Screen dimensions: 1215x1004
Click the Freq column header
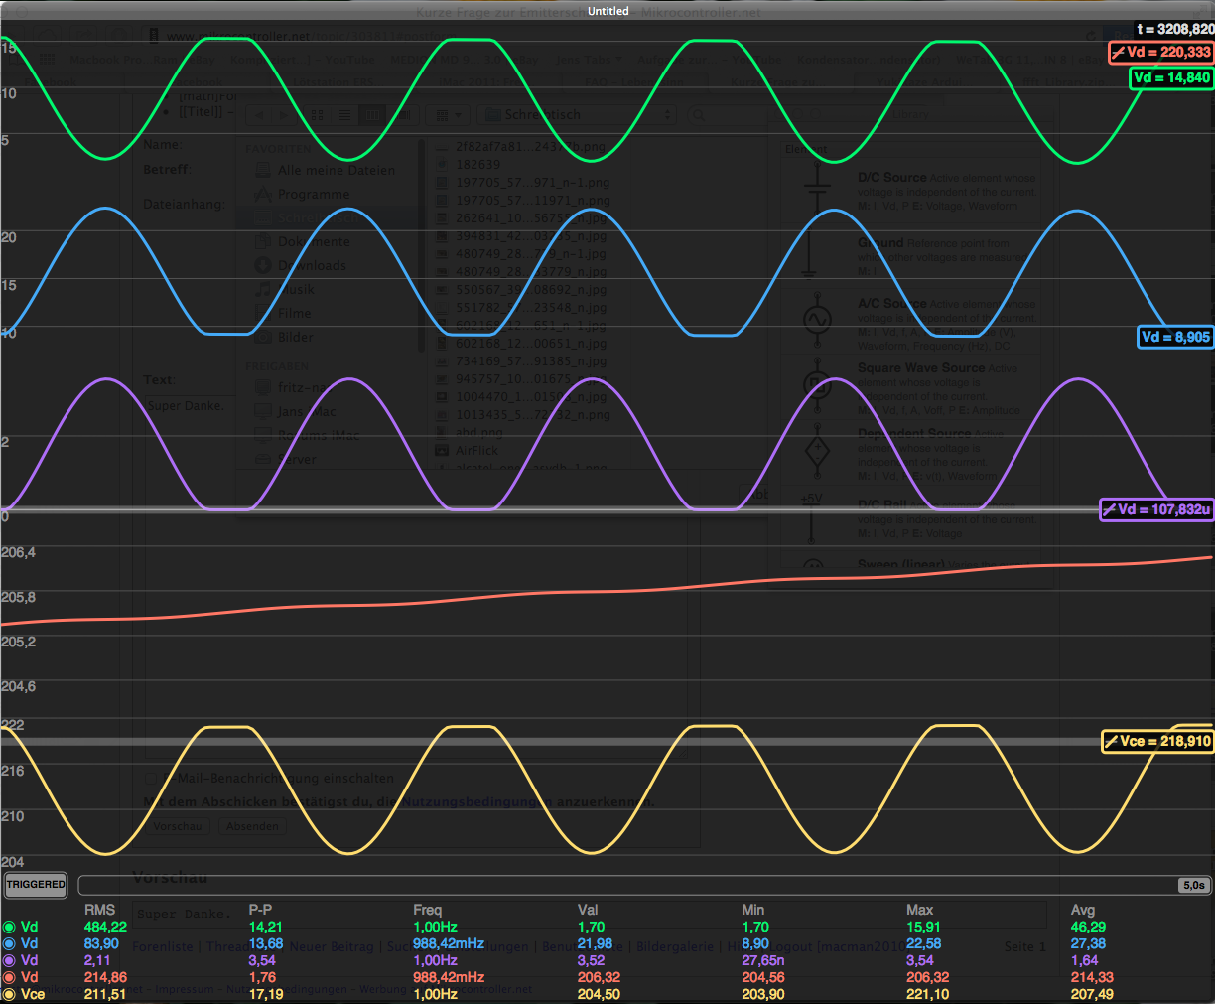tap(428, 910)
